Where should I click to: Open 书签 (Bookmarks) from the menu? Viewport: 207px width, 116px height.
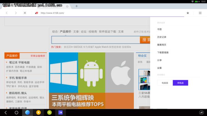coord(159,29)
